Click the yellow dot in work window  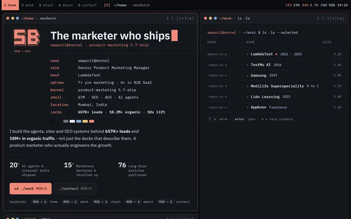point(211,18)
